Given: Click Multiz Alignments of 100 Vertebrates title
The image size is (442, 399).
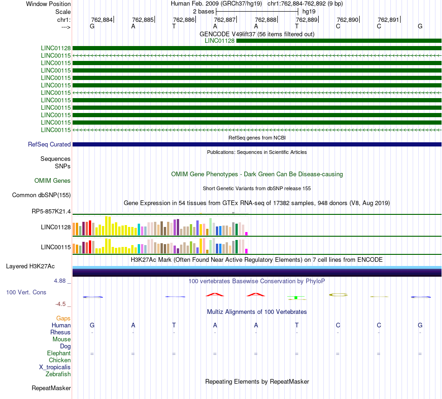Looking at the screenshot, I should (x=257, y=312).
